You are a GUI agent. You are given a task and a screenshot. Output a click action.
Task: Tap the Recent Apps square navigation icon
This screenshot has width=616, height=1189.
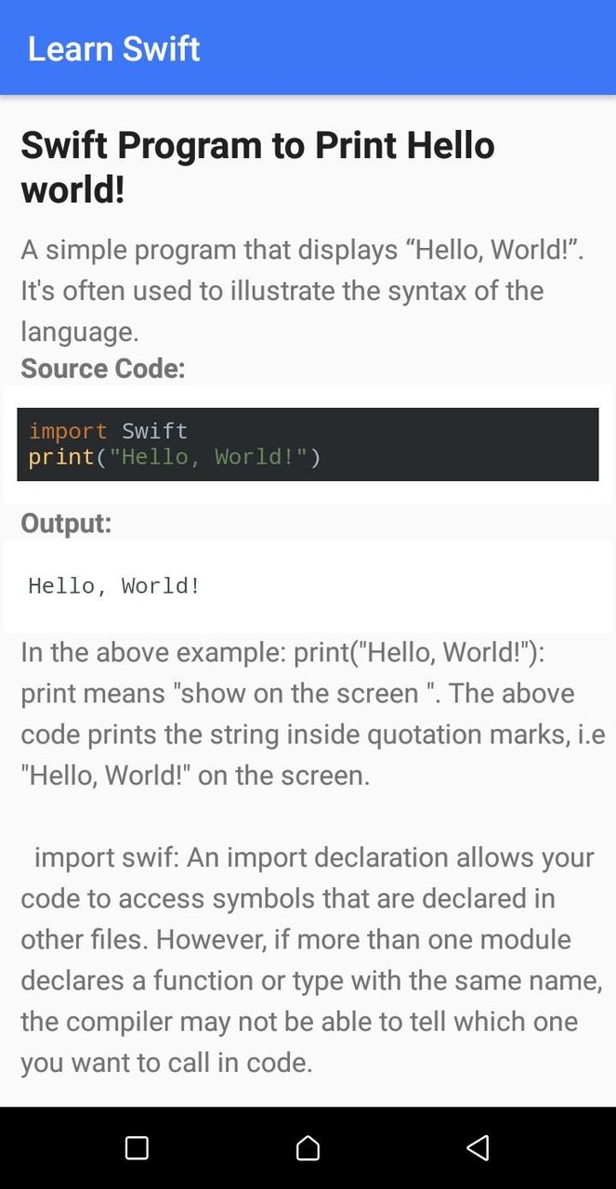click(137, 1148)
